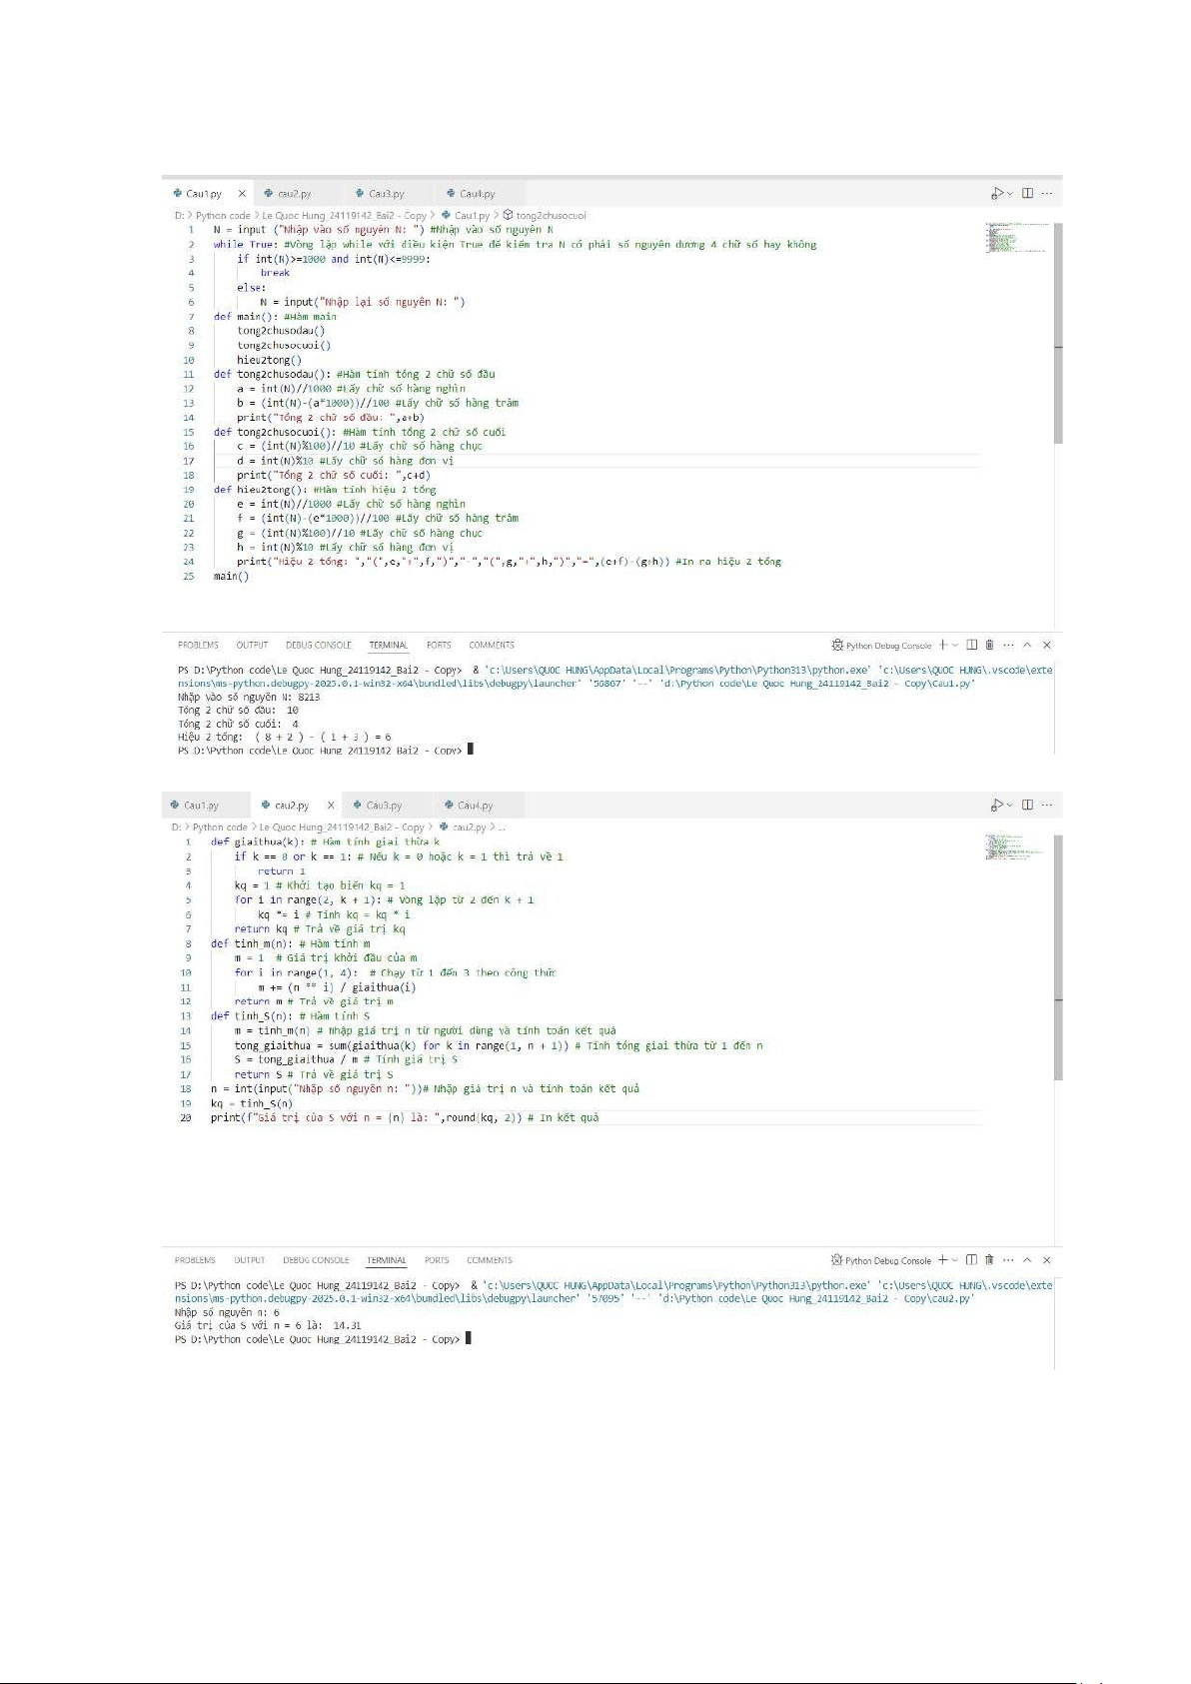Open OUTPUT panel tab below cau2.py code
Image resolution: width=1191 pixels, height=1684 pixels.
click(250, 1261)
